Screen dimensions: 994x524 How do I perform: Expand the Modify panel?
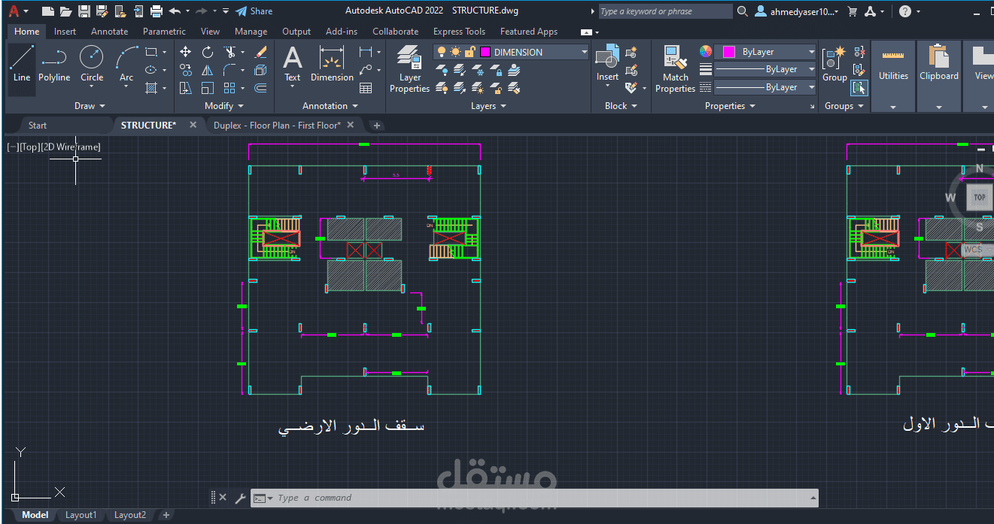pyautogui.click(x=223, y=106)
